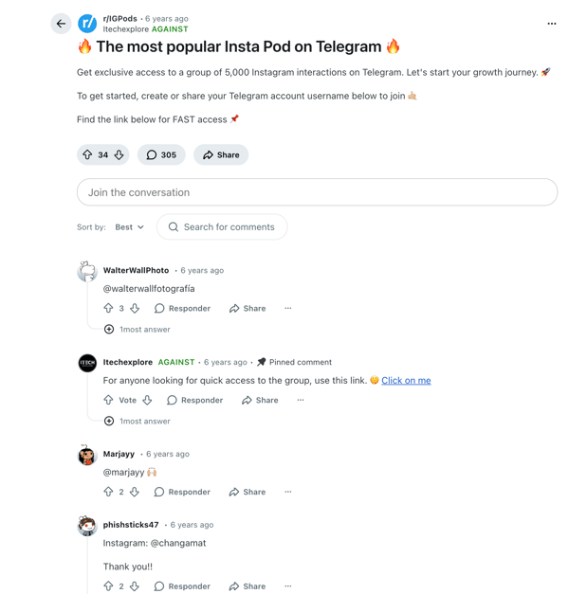Reply to phishsticks47's comment
The image size is (569, 594).
pos(182,586)
